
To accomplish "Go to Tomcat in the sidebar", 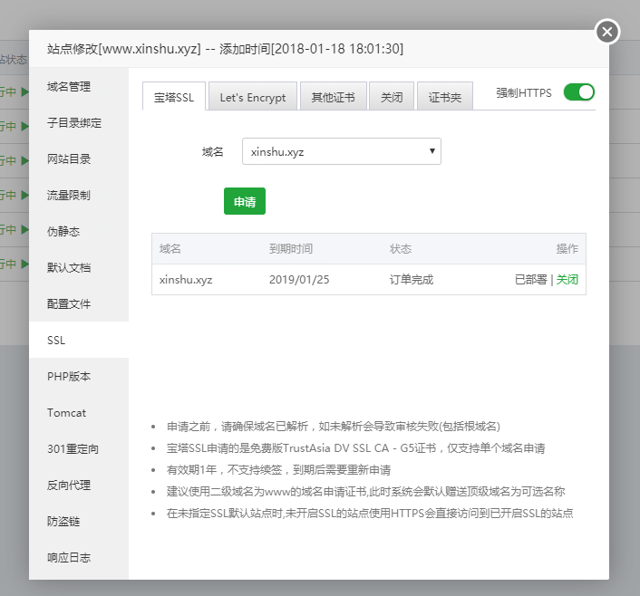I will 67,413.
